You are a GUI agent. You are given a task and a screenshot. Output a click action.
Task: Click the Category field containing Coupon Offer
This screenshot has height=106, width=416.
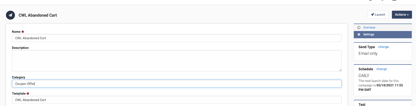click(x=177, y=84)
